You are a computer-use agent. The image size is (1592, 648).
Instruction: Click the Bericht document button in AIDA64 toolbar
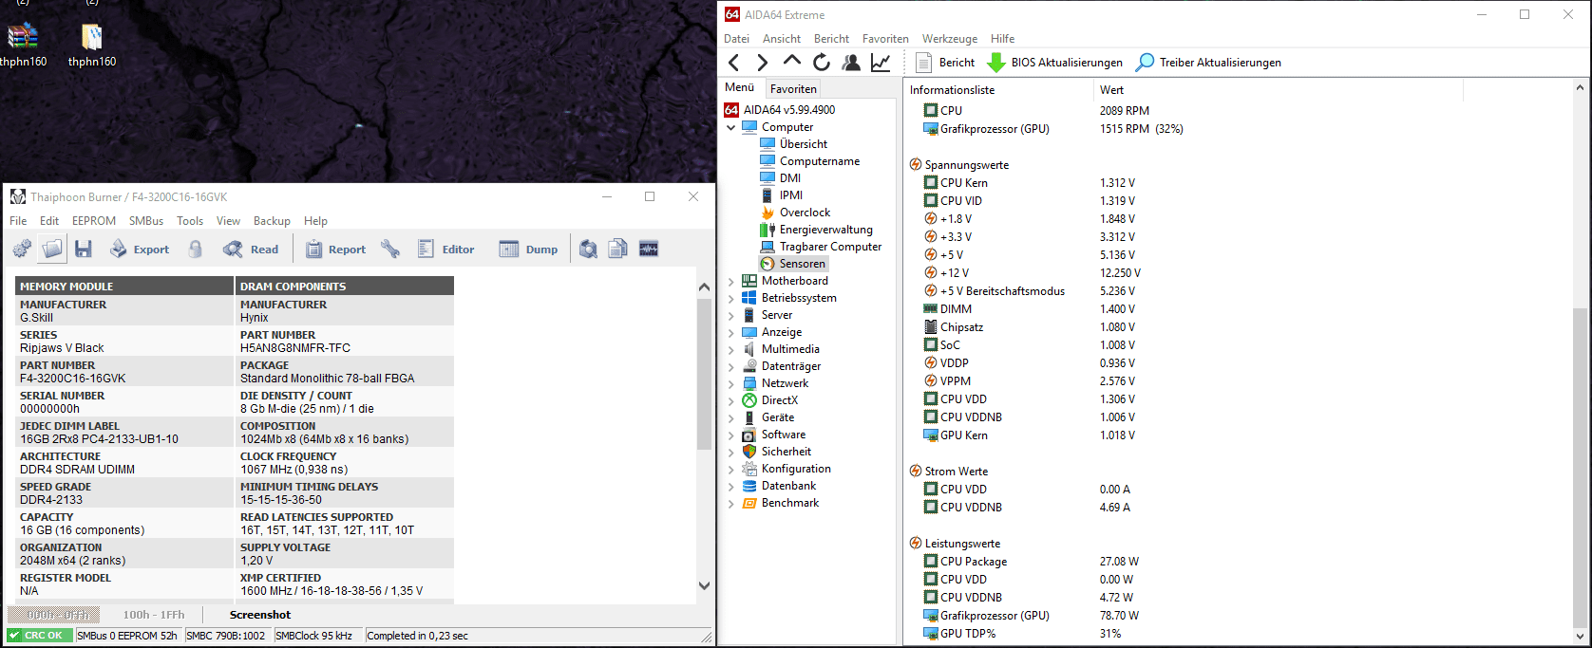tap(945, 63)
